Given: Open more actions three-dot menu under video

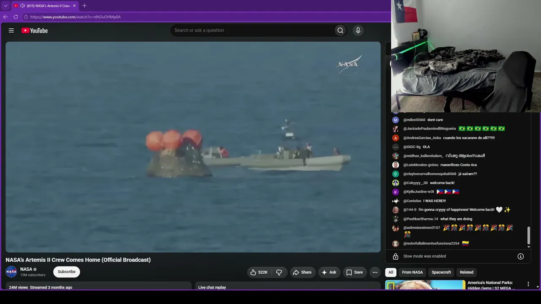Looking at the screenshot, I should (375, 272).
